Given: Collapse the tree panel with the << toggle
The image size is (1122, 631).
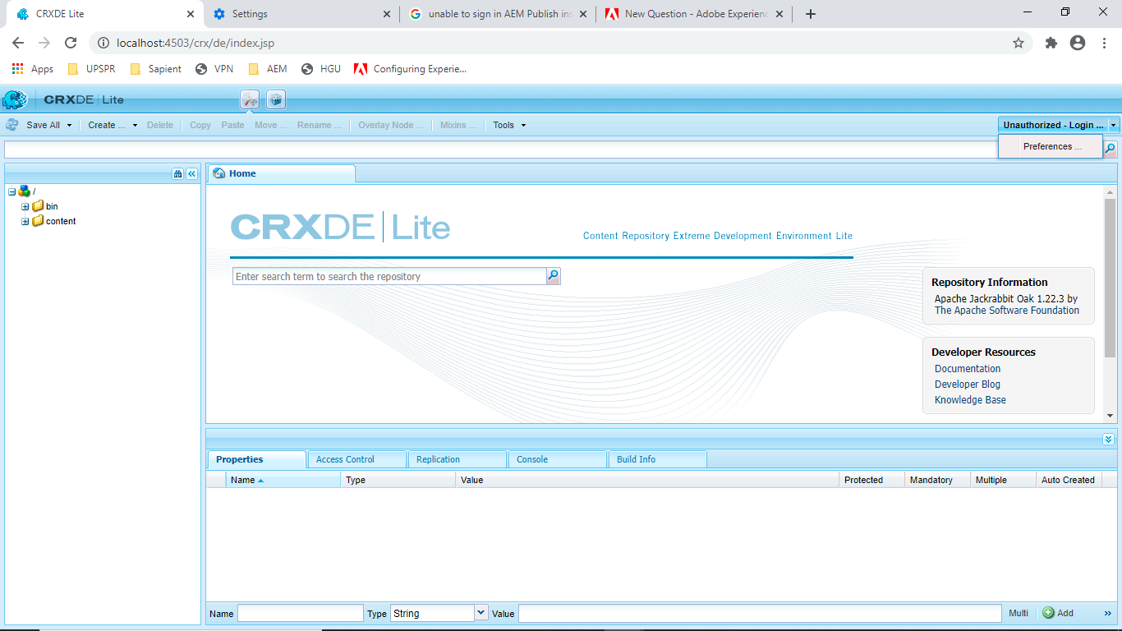Looking at the screenshot, I should pos(191,173).
